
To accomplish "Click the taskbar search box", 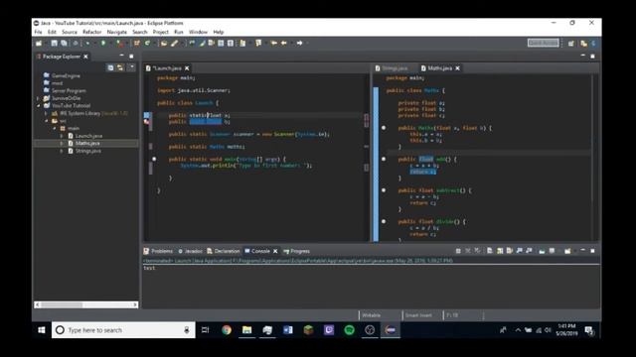I will pyautogui.click(x=123, y=330).
